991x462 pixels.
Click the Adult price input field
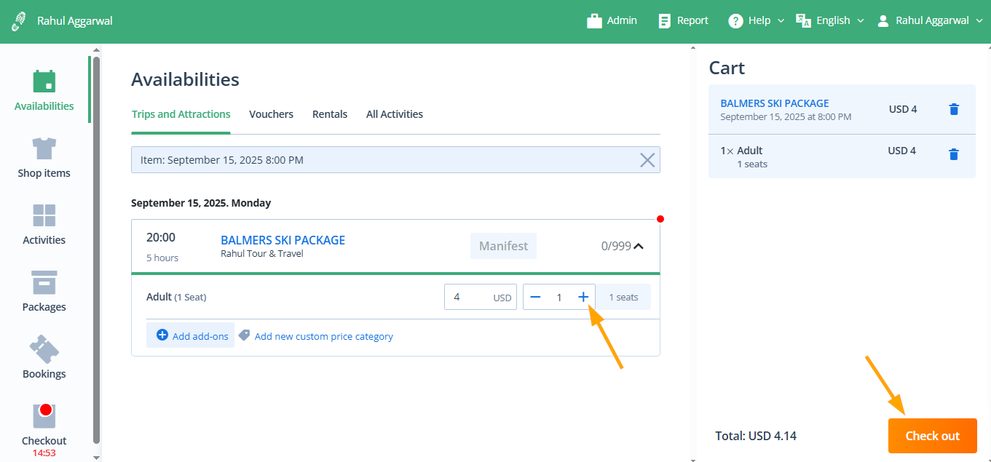(470, 297)
